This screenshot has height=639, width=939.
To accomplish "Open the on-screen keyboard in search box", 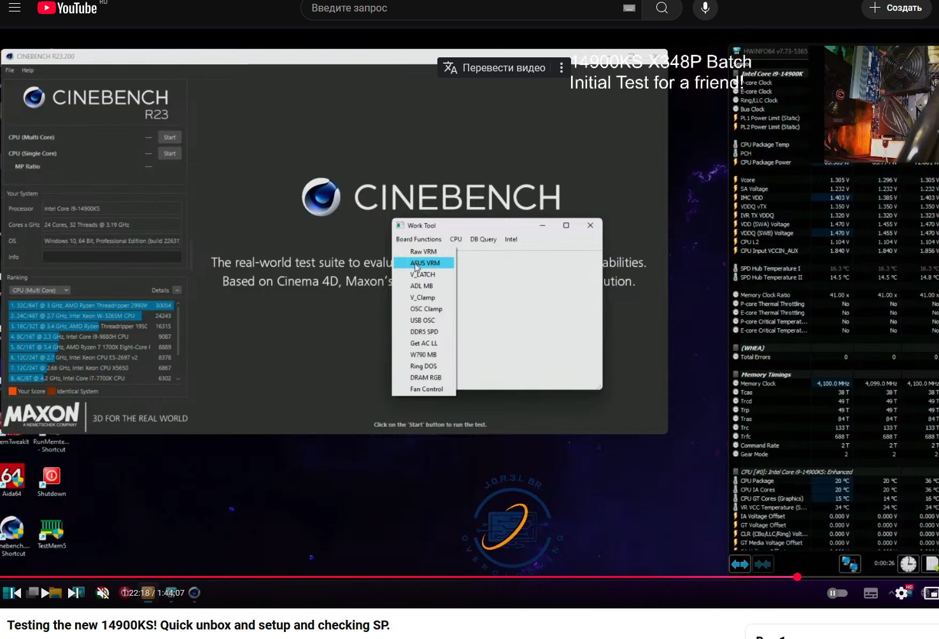I will click(x=629, y=8).
